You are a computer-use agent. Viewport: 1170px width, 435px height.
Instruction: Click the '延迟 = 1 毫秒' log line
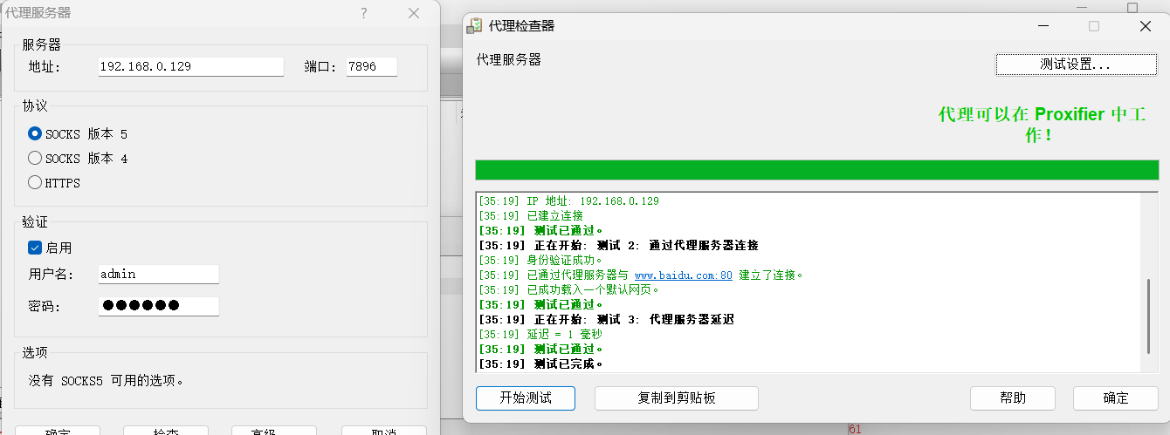[x=540, y=334]
